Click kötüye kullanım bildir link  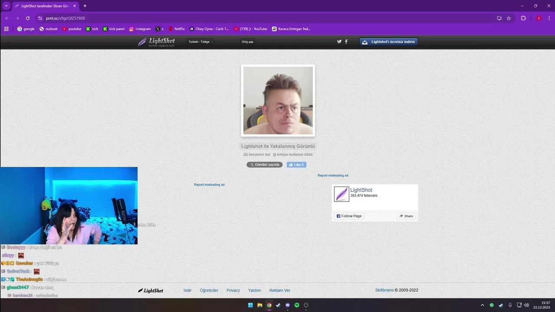point(293,155)
